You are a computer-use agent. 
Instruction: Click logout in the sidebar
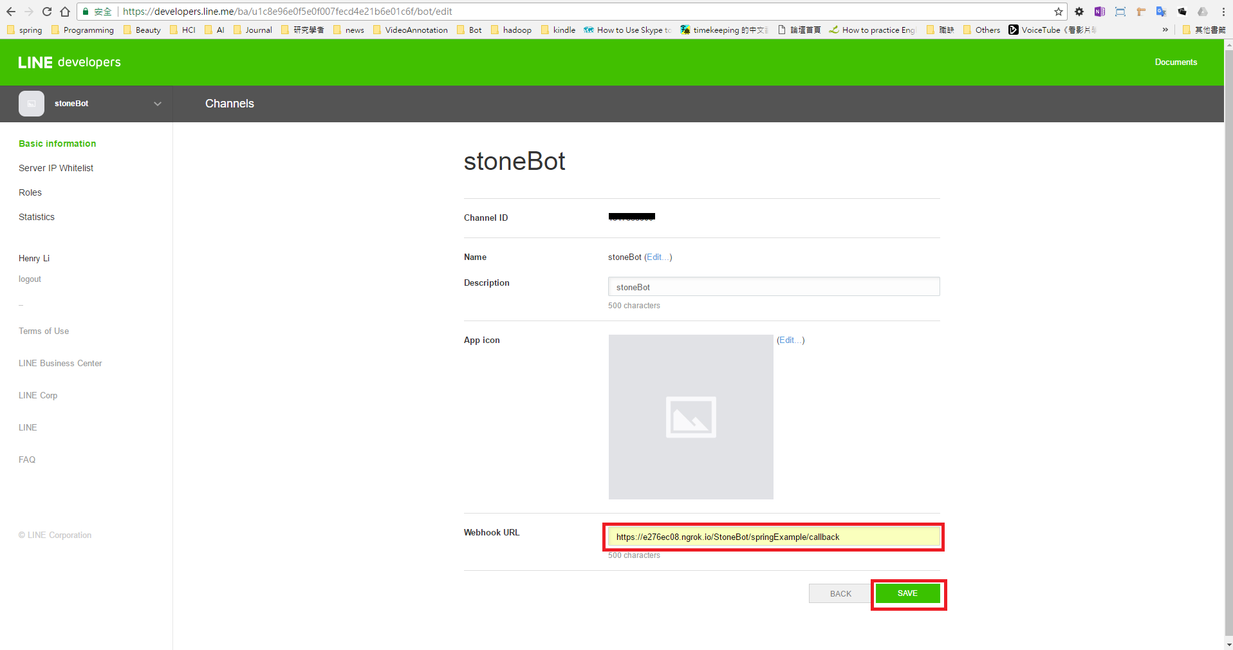pos(30,279)
